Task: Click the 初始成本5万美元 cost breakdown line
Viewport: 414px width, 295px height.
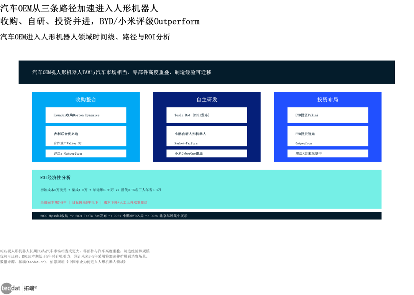Action: click(x=100, y=190)
